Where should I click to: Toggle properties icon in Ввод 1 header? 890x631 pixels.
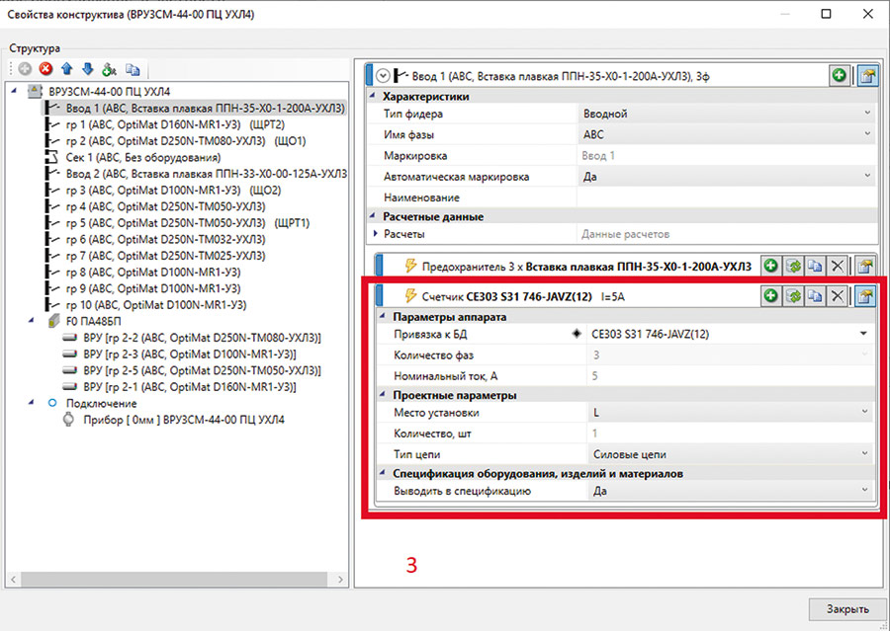point(866,75)
